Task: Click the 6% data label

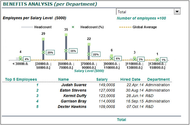Action: point(118,58)
